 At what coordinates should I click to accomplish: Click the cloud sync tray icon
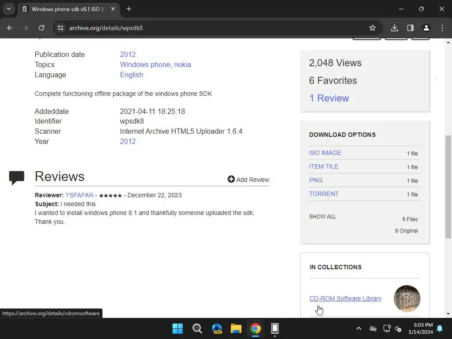point(373,328)
